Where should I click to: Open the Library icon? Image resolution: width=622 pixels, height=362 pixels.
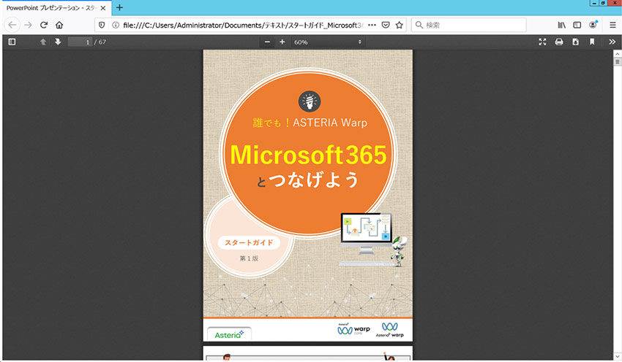562,25
